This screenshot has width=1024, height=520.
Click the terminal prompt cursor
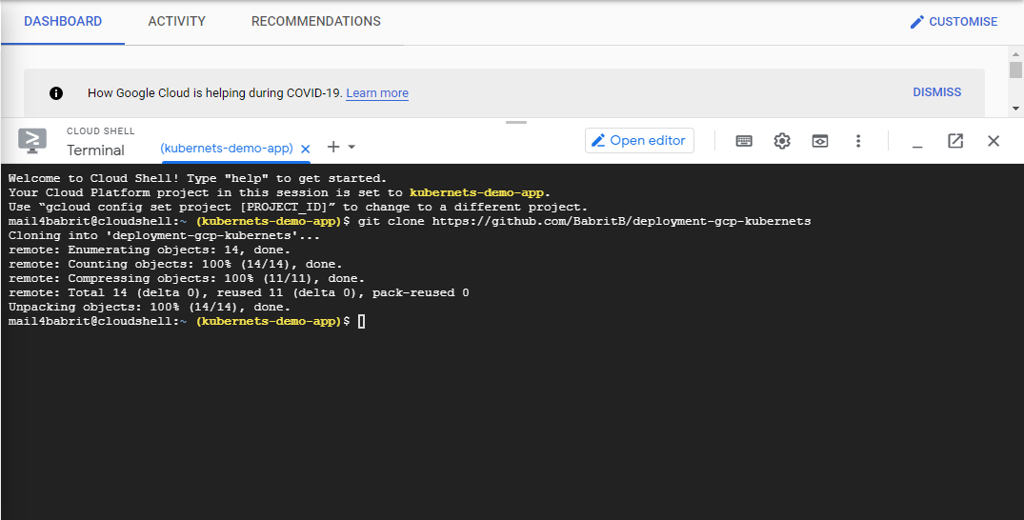point(362,321)
